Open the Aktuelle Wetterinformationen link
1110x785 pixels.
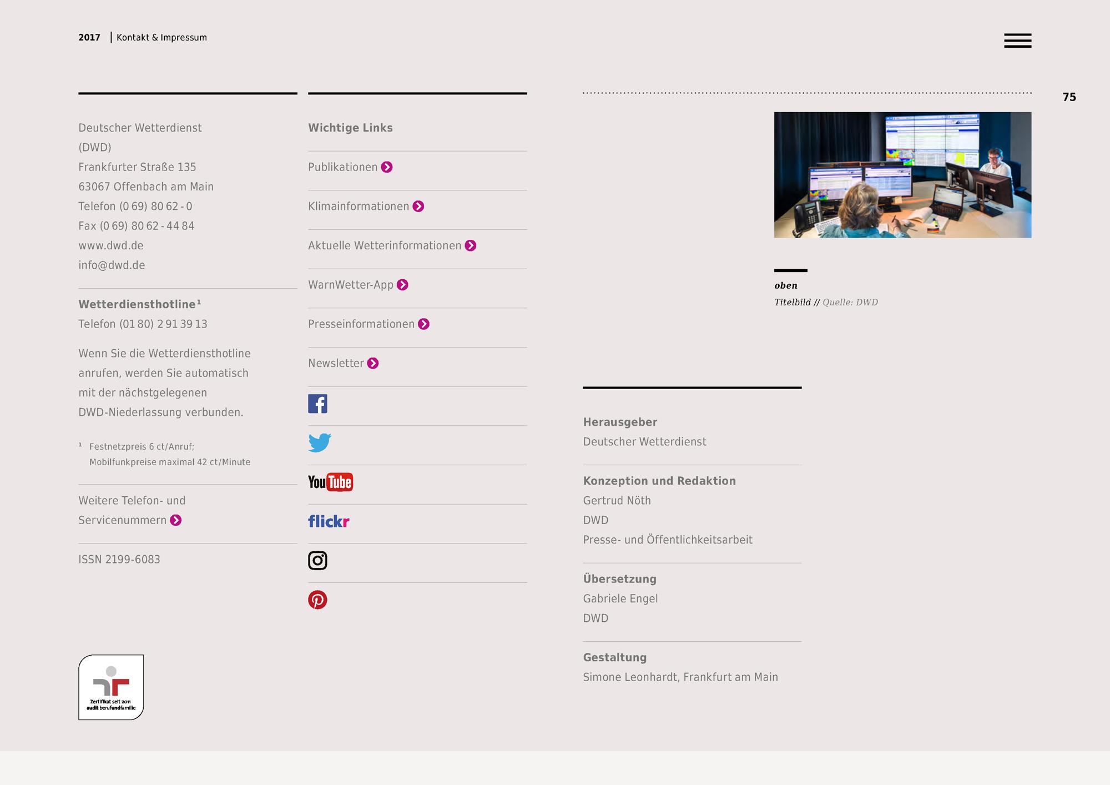tap(385, 245)
